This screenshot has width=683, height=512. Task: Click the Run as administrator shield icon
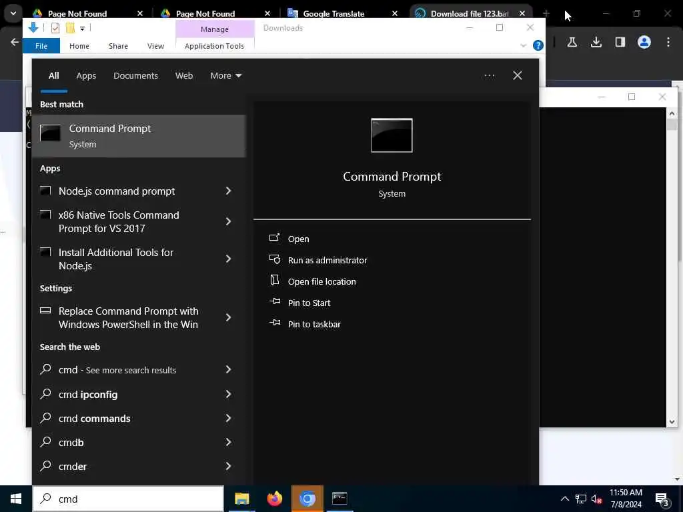pyautogui.click(x=274, y=259)
